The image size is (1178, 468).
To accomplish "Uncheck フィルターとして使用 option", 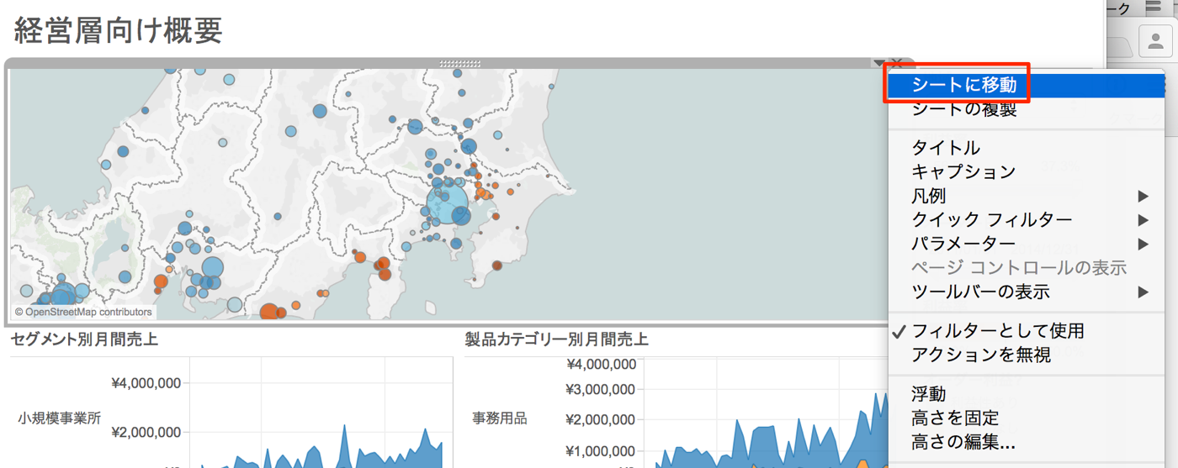I will click(998, 331).
